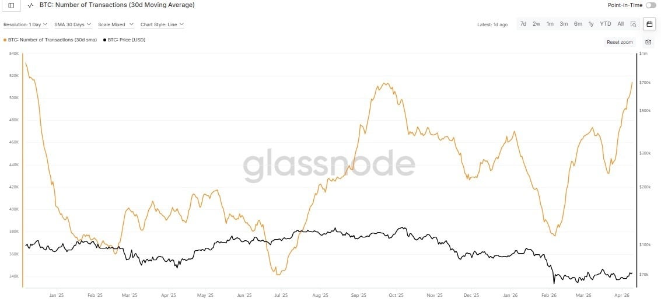Click the chart title text

(x=117, y=5)
